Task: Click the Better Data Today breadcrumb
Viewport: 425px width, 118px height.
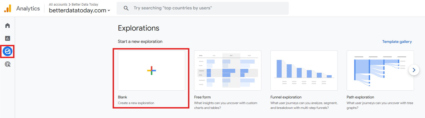Action: (85, 5)
